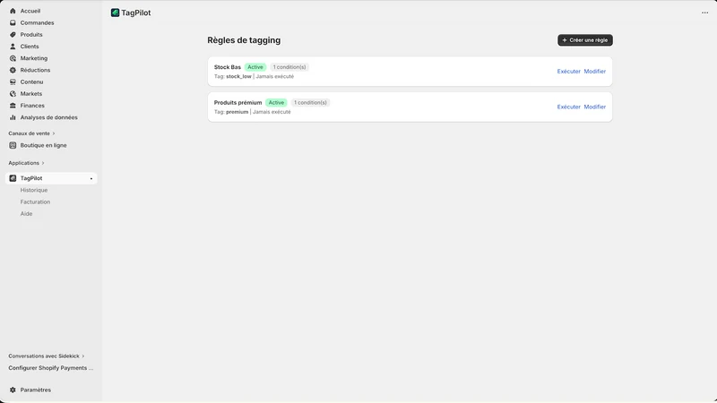Click the Règles de tagging heading

[x=244, y=40]
